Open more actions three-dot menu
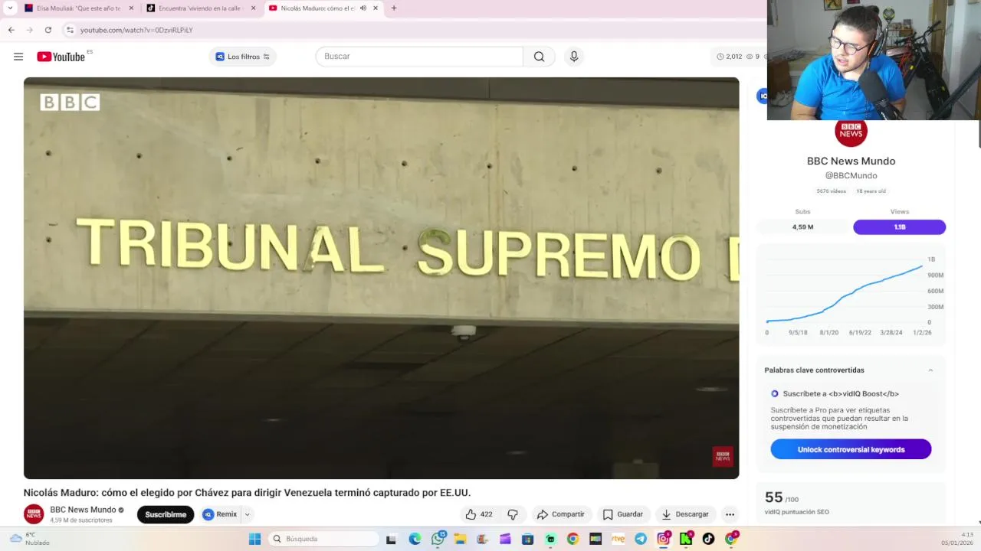The image size is (981, 551). coord(730,514)
